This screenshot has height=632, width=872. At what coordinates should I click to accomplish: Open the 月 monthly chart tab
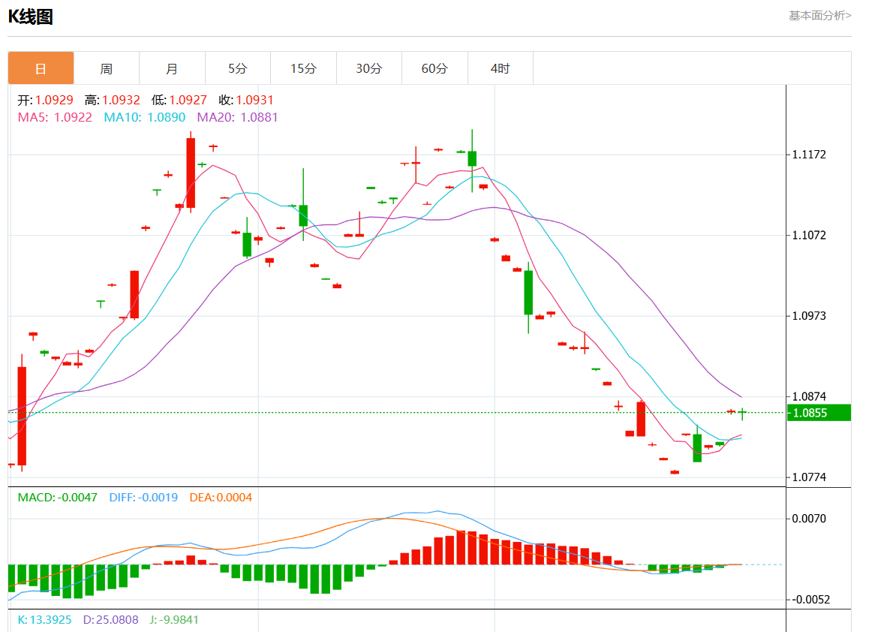(172, 68)
